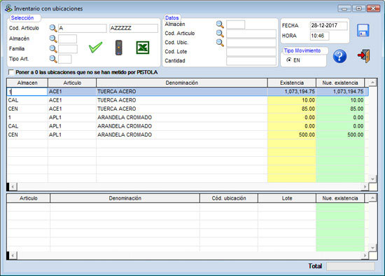Click upper grid scroll down arrow
Viewport: 385px width, 276px height.
(372, 179)
